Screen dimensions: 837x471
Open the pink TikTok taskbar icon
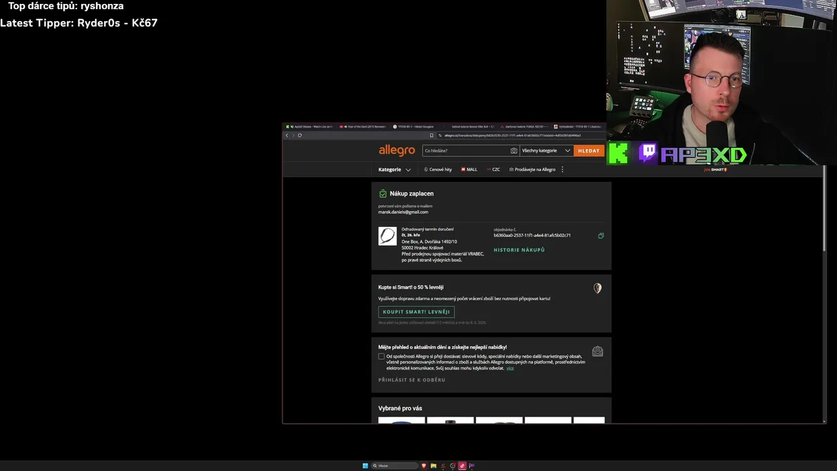tap(462, 466)
